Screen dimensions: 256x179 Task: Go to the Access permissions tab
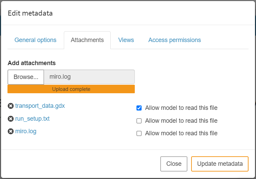point(175,40)
